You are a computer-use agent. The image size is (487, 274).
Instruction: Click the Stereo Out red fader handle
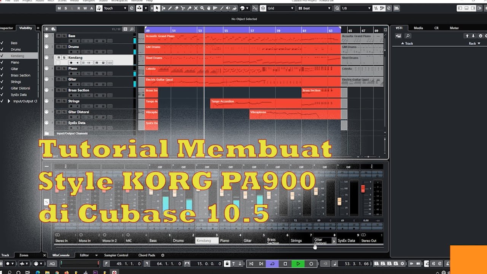coord(363,188)
